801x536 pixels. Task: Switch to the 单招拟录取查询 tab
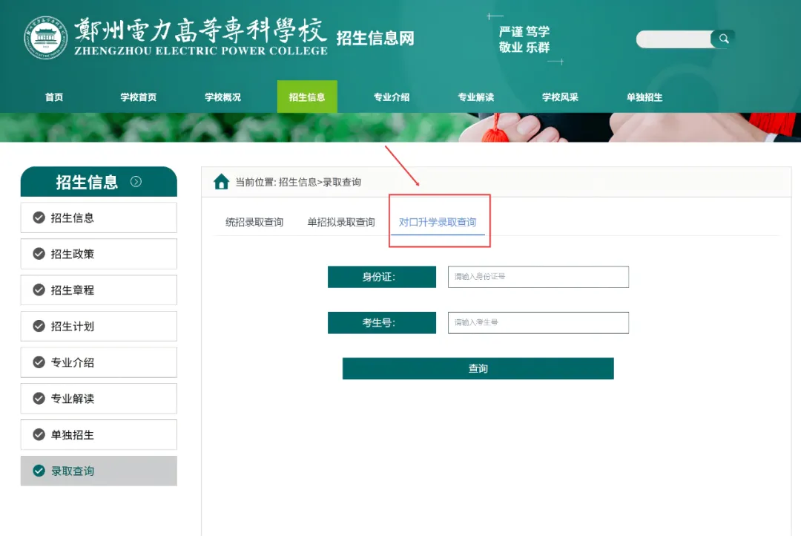pos(340,222)
